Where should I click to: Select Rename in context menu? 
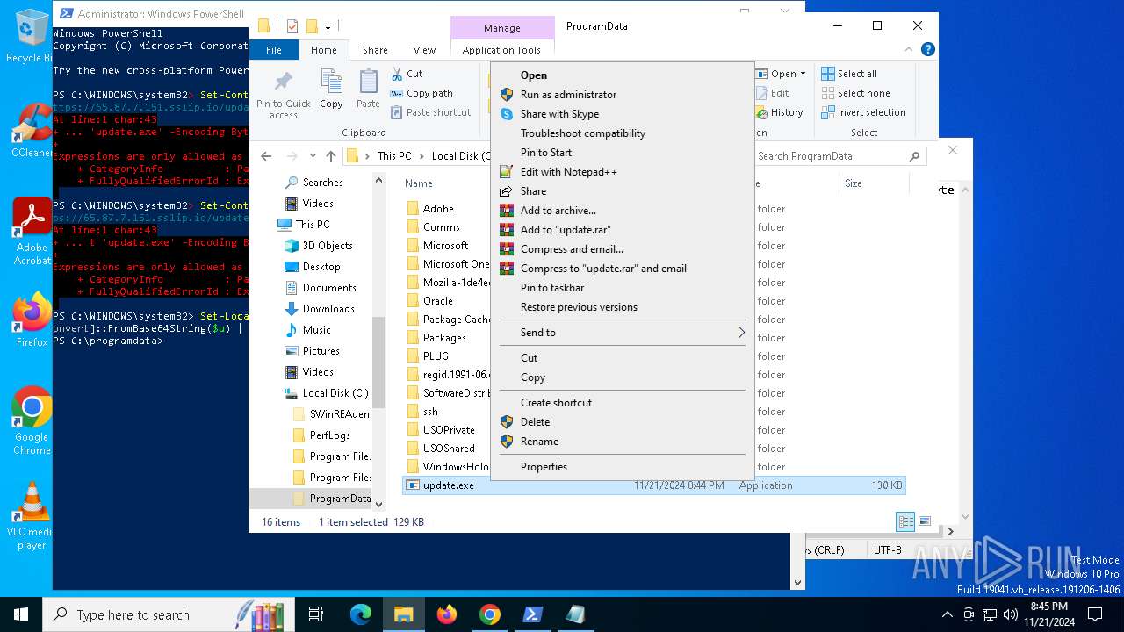click(x=622, y=442)
